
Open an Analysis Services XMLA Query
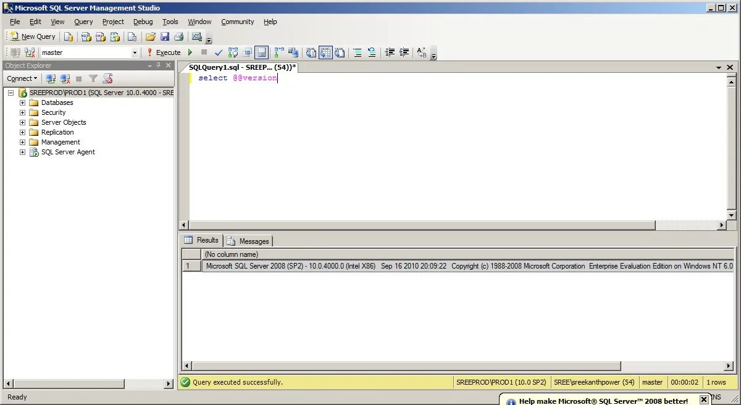pyautogui.click(x=115, y=36)
